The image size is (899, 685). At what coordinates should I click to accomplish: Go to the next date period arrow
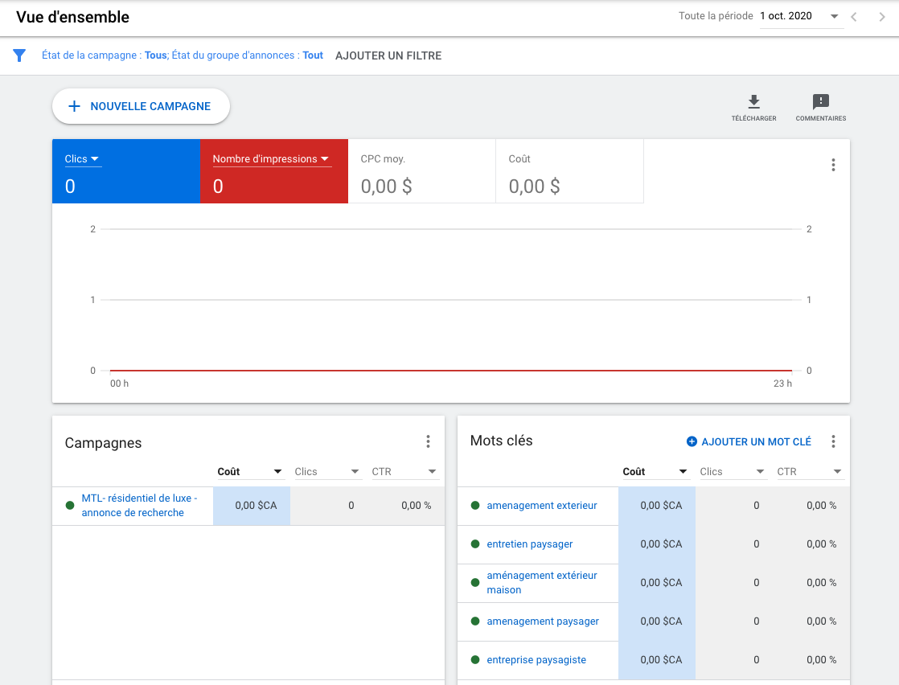coord(882,17)
